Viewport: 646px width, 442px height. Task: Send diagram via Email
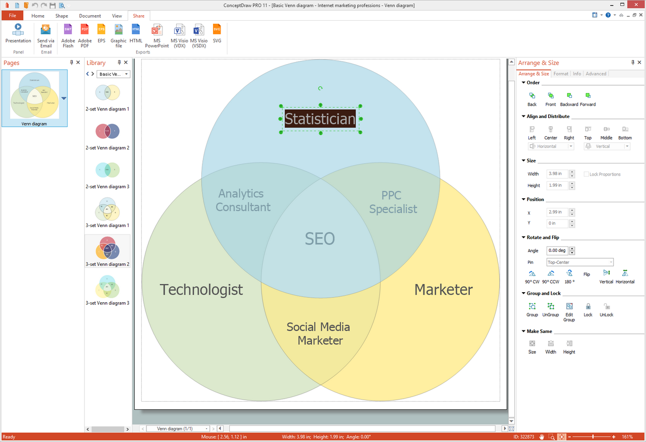46,35
